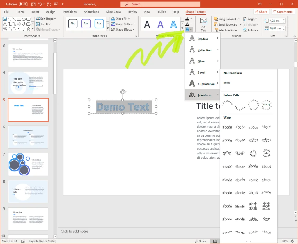Select the oval shape tool
This screenshot has width=298, height=244.
point(24,19)
